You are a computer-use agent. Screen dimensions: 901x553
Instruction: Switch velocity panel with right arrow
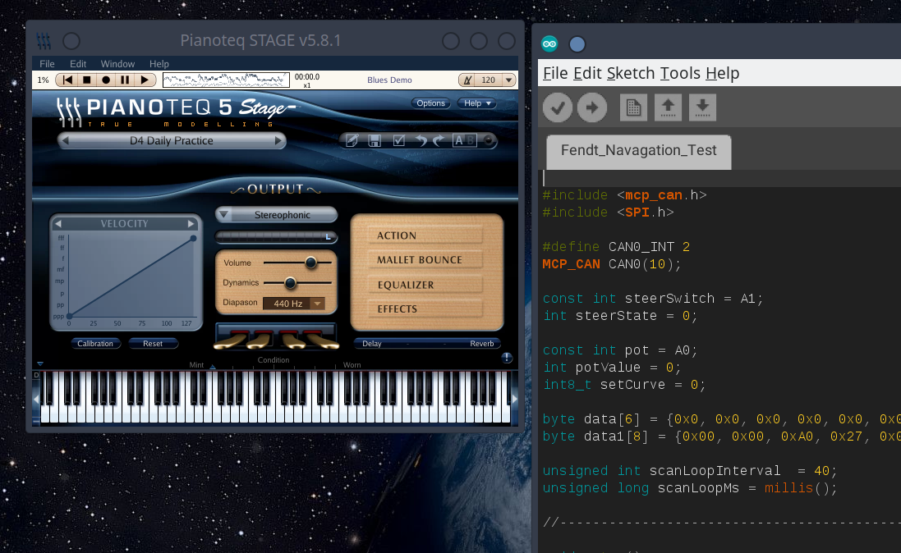(191, 223)
